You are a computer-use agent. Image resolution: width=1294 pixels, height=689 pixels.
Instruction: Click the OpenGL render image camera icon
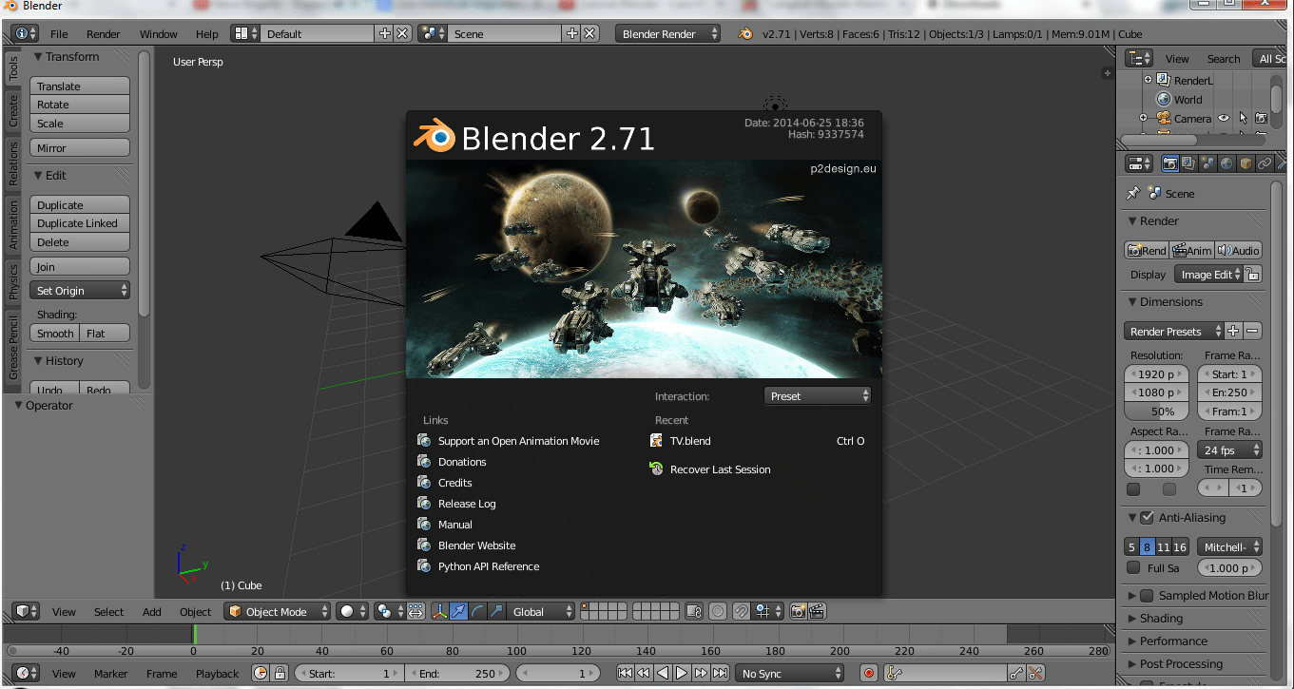pyautogui.click(x=798, y=611)
